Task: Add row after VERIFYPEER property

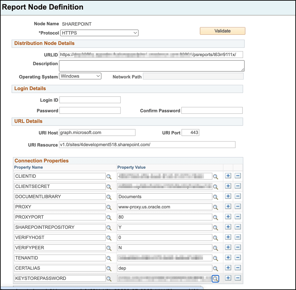Action: tap(228, 247)
